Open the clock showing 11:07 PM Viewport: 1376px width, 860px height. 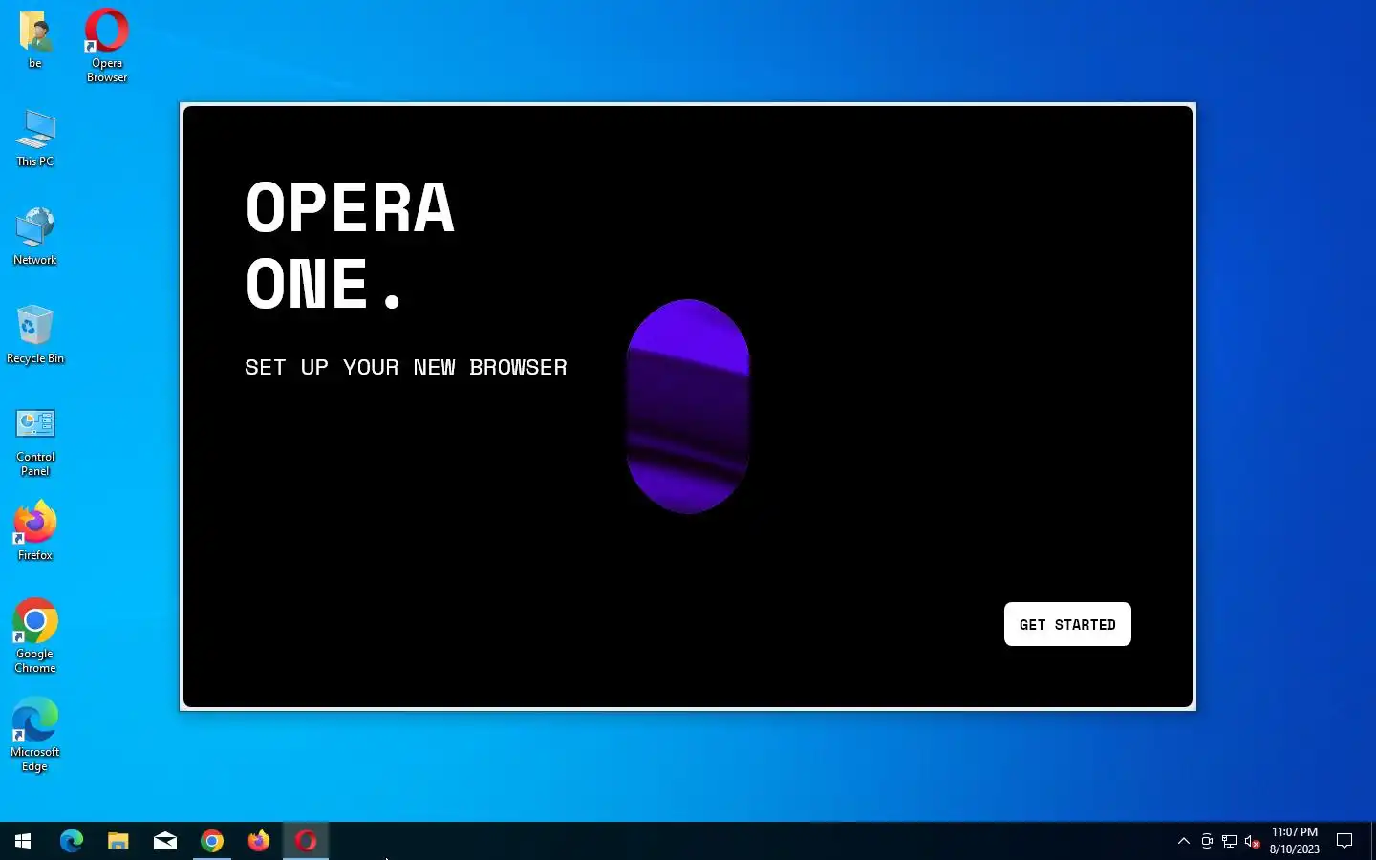click(1295, 841)
